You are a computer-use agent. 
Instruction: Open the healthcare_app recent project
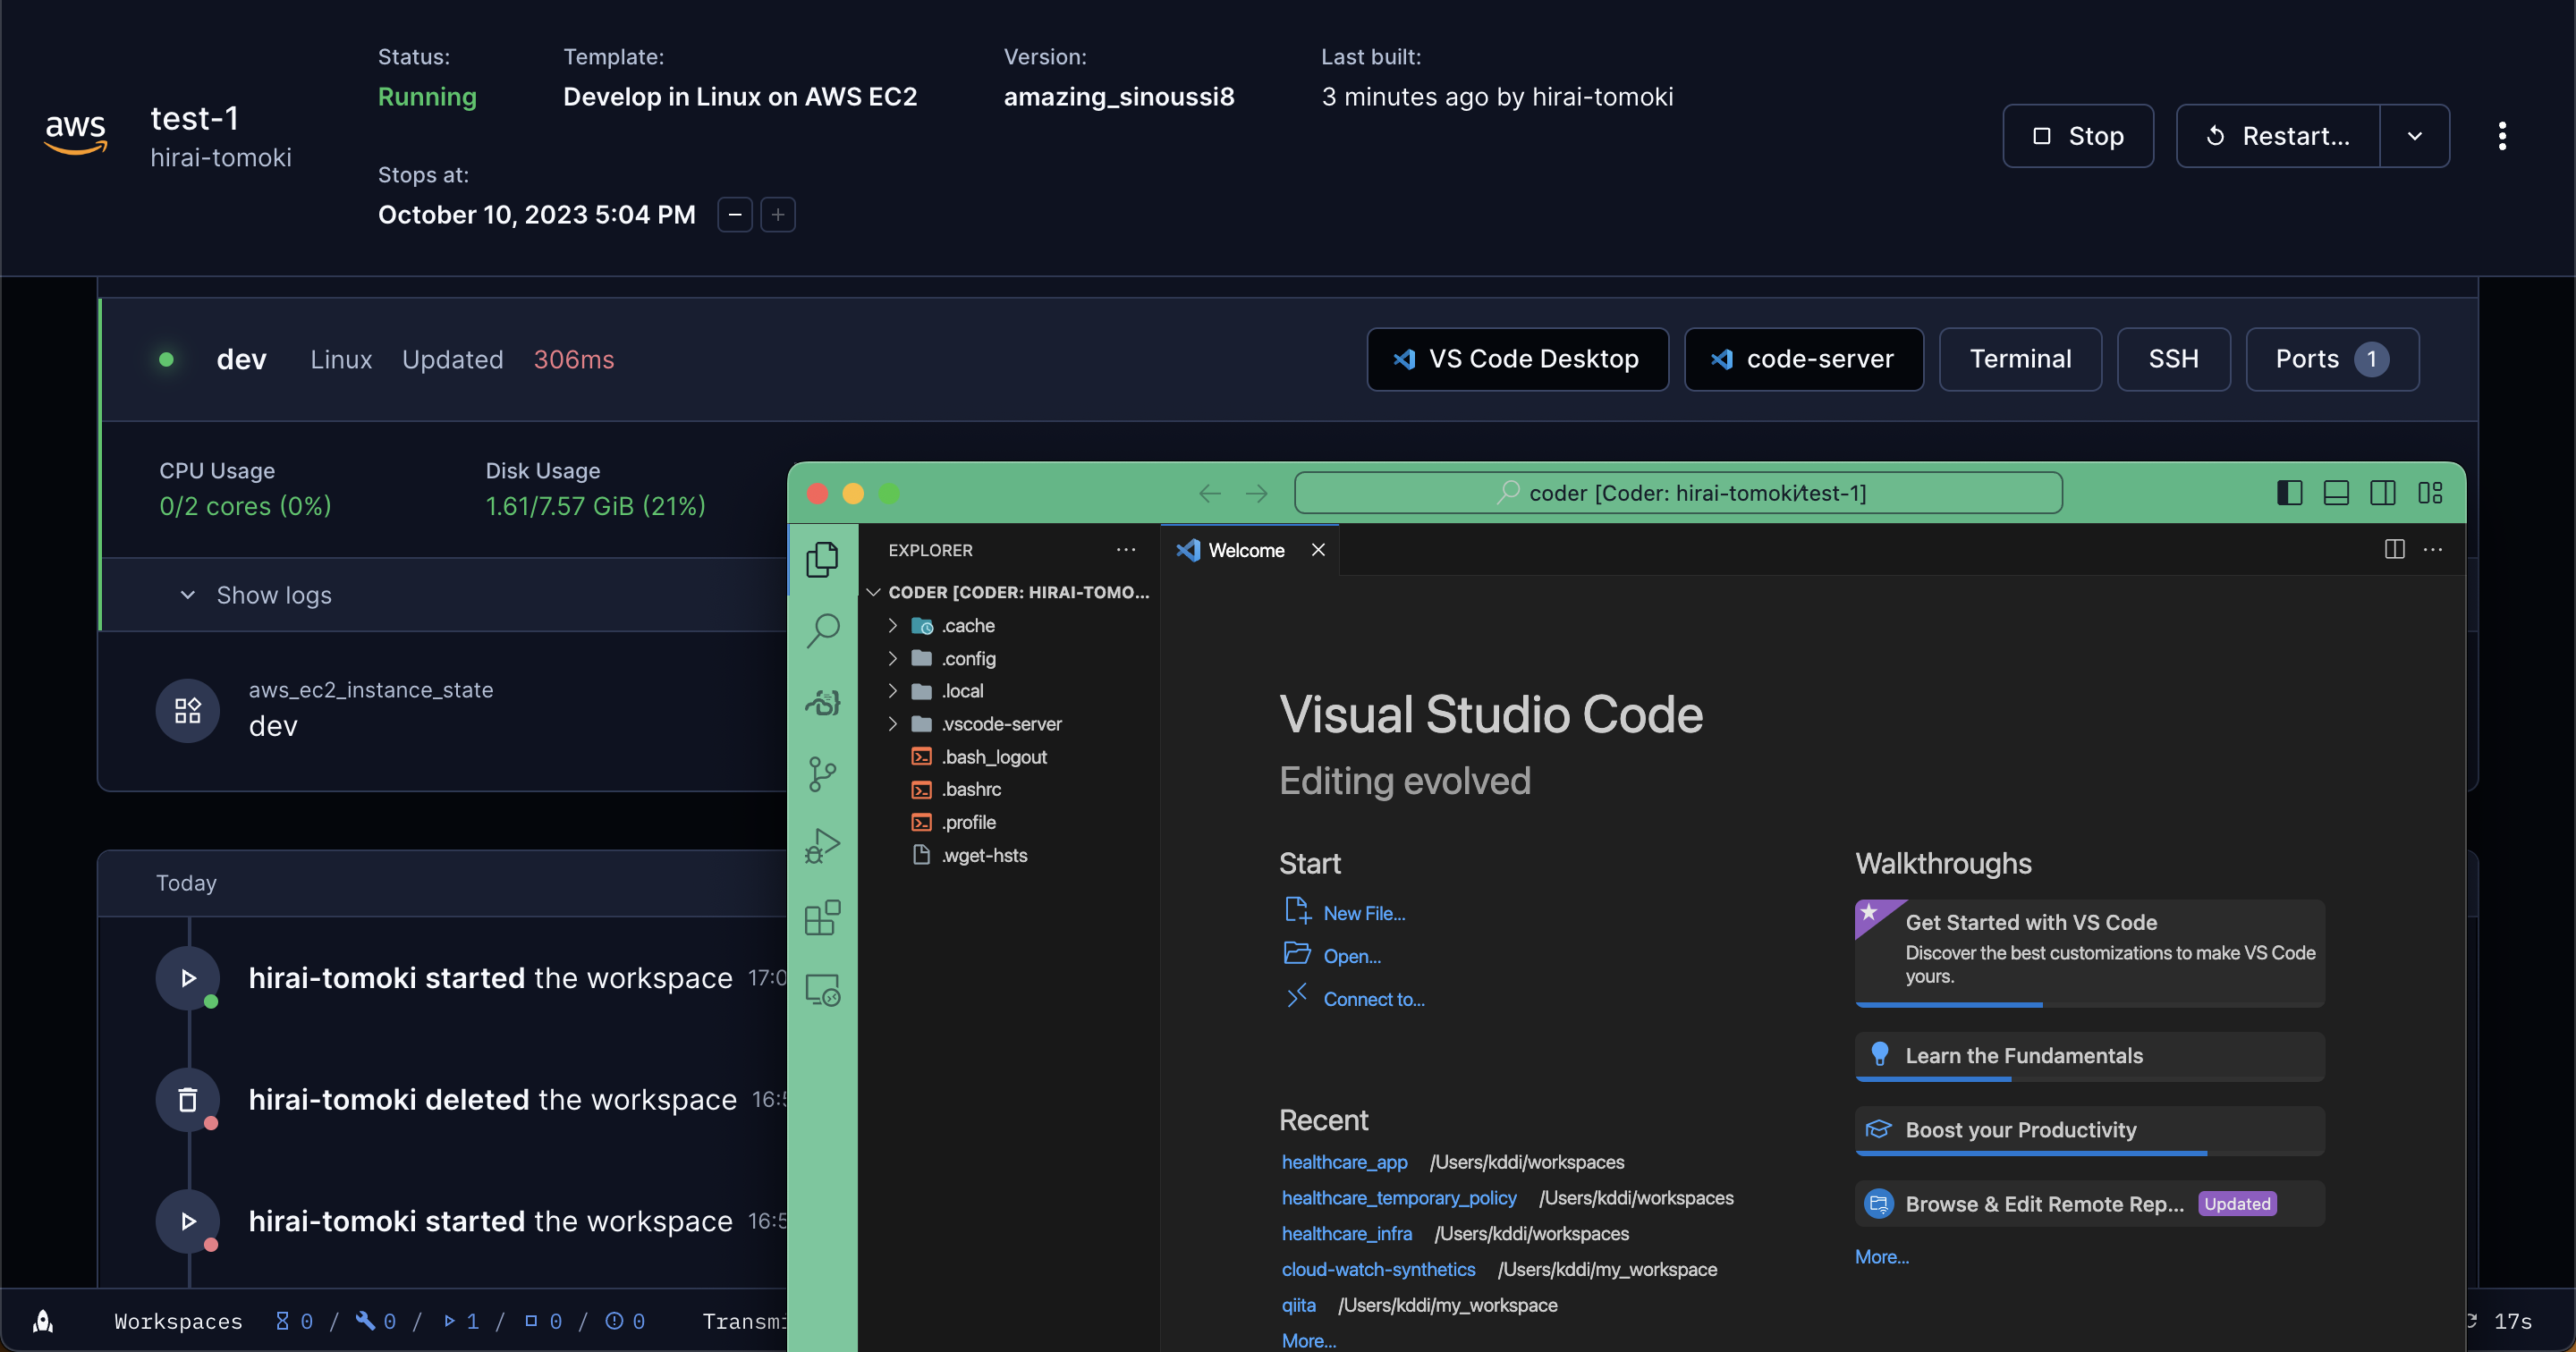[x=1344, y=1162]
